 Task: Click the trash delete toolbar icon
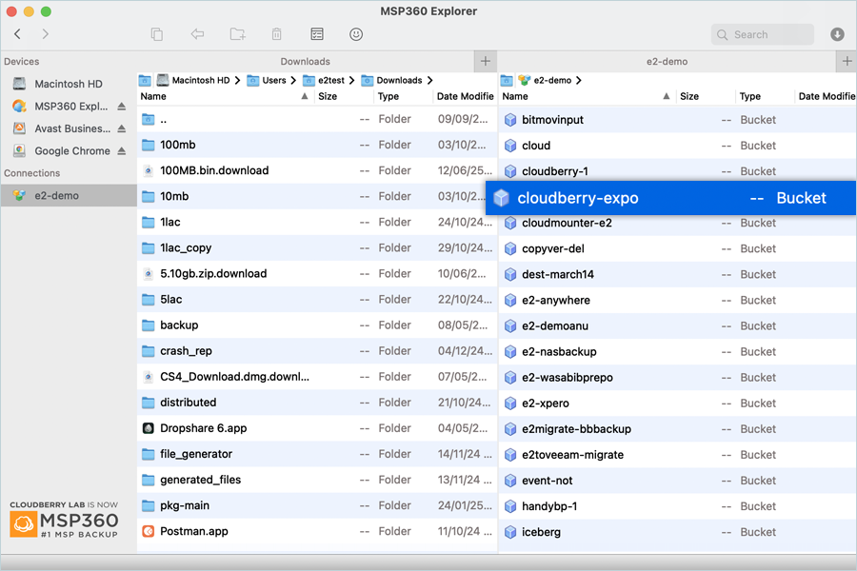tap(276, 34)
